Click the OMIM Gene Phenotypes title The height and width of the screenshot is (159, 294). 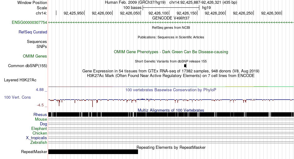click(x=171, y=52)
